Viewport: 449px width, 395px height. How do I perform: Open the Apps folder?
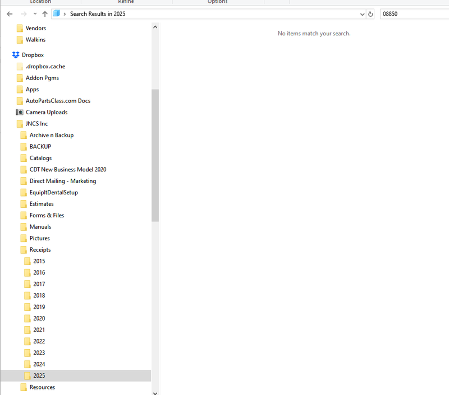point(32,89)
